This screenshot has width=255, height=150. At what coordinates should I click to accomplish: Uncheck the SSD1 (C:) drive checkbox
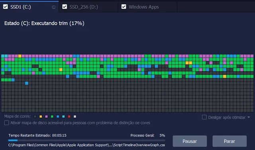[6, 7]
